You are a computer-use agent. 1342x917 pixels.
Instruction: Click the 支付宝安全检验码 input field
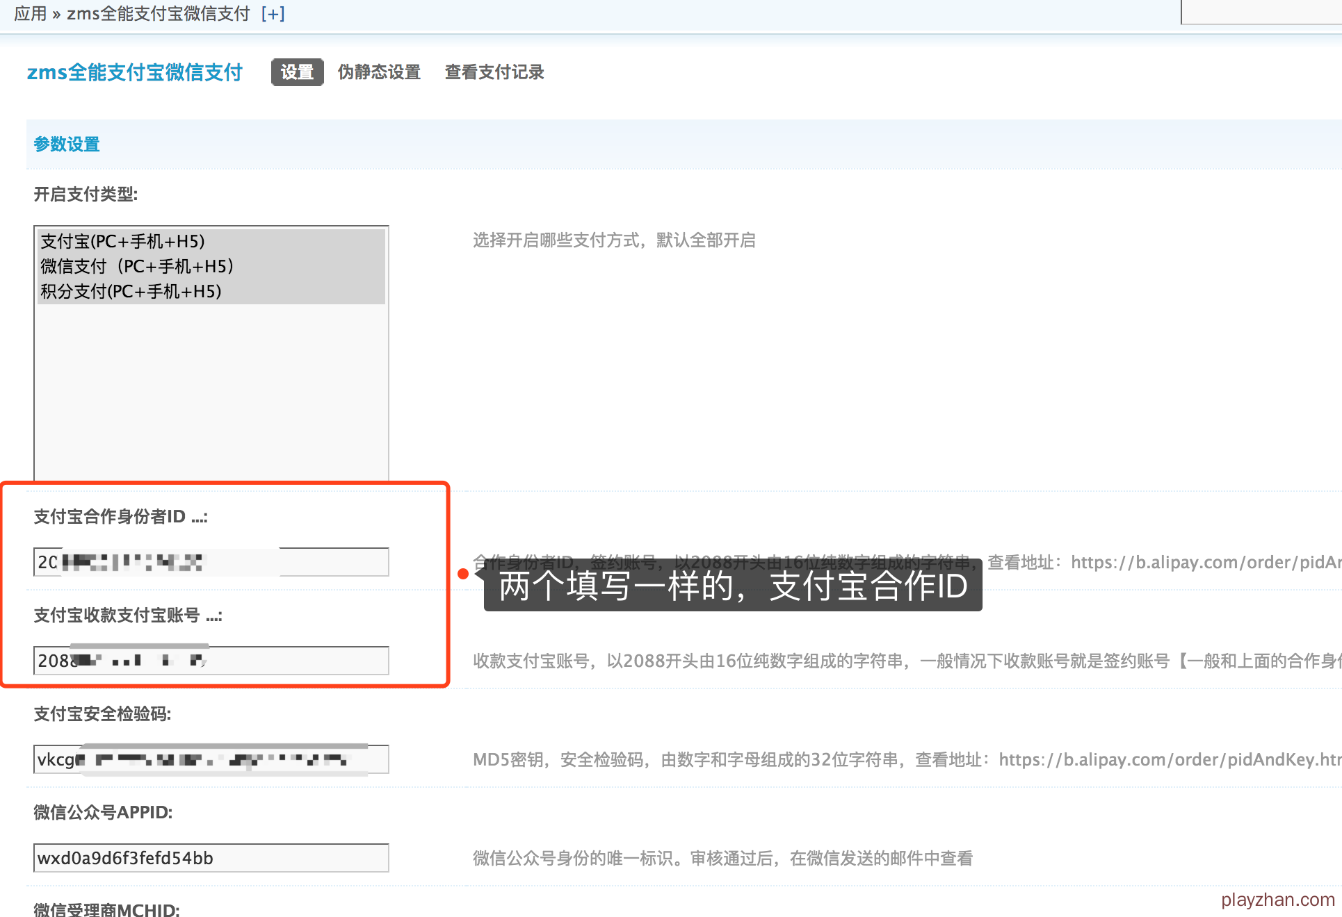pos(211,759)
